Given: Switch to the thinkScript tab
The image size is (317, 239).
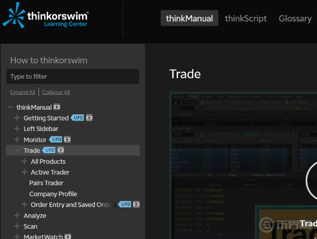Looking at the screenshot, I should [246, 19].
